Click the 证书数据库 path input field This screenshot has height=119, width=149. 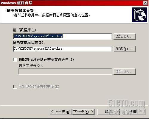click(63, 36)
